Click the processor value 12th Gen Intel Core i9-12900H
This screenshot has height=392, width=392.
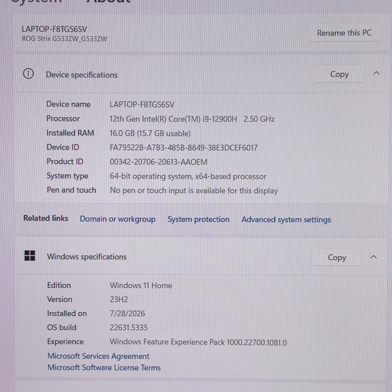(192, 119)
